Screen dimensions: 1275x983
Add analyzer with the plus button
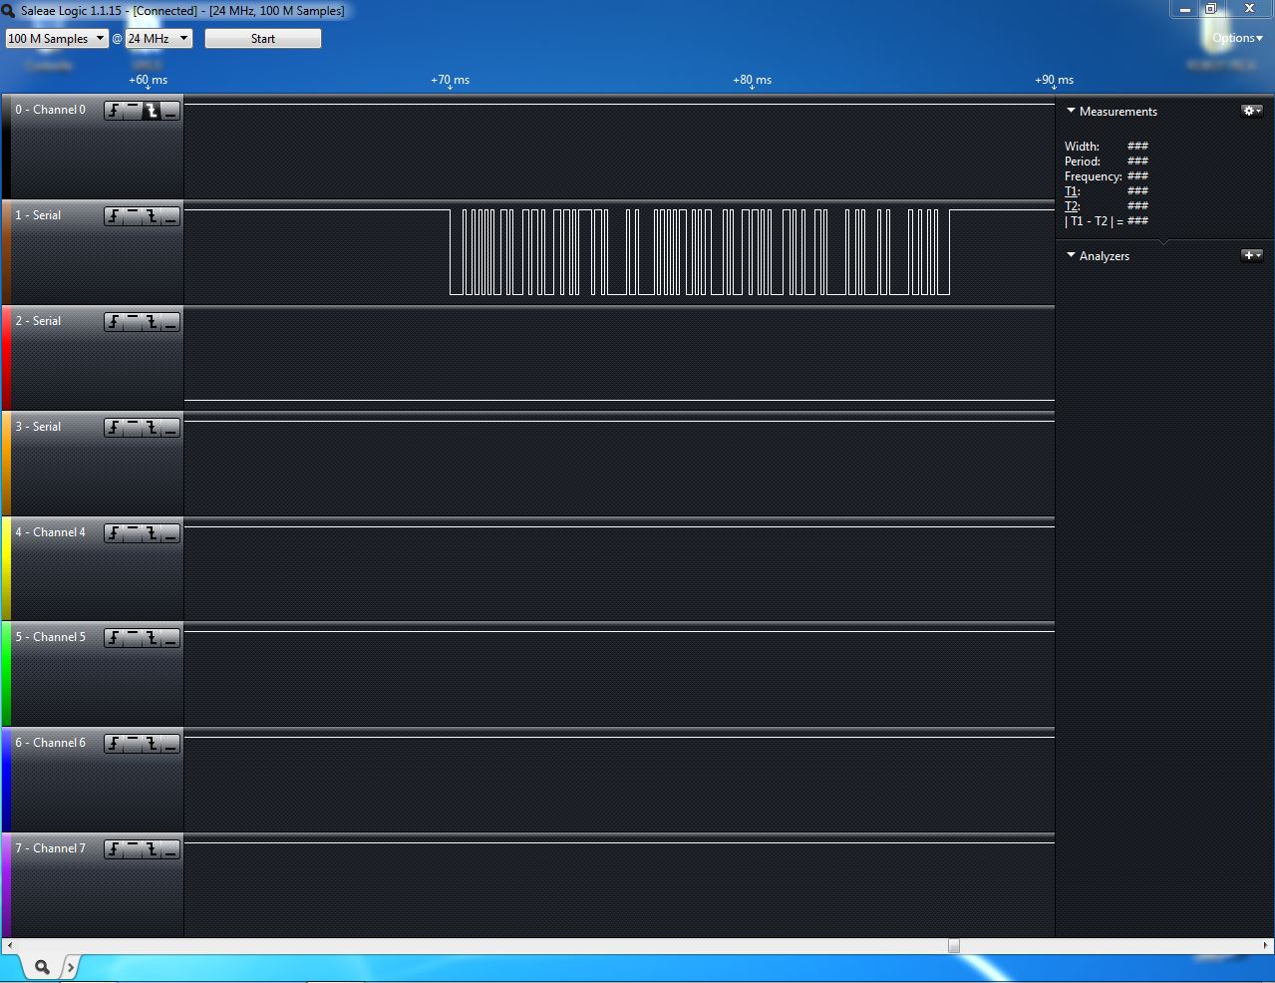point(1251,255)
